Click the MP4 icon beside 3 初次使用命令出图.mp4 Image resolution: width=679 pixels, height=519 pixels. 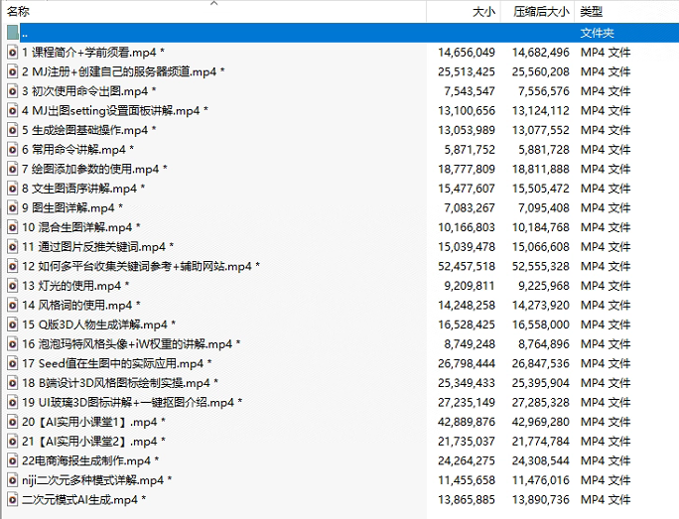pos(13,91)
